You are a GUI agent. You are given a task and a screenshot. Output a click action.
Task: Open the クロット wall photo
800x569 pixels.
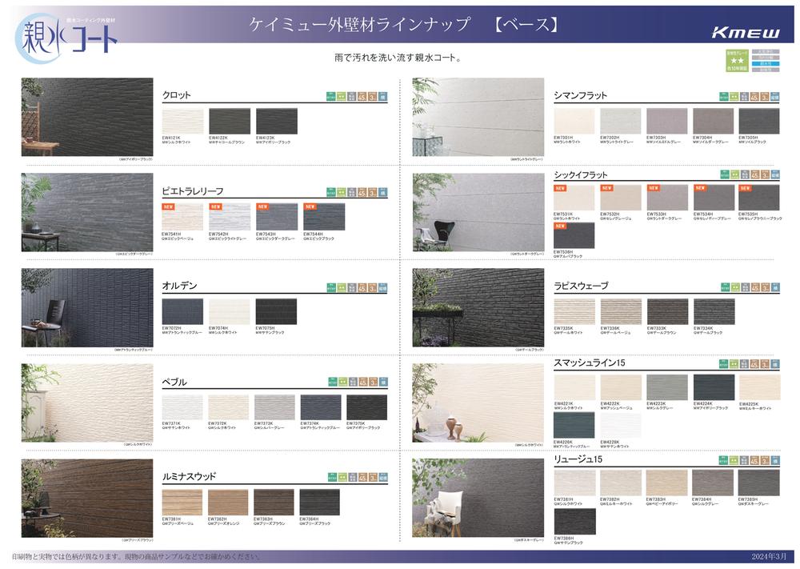tap(87, 117)
